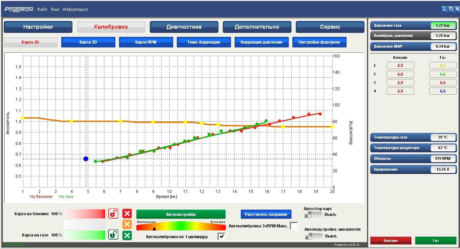Clear gas map with green X icon
The height and width of the screenshot is (249, 460).
coord(127,235)
